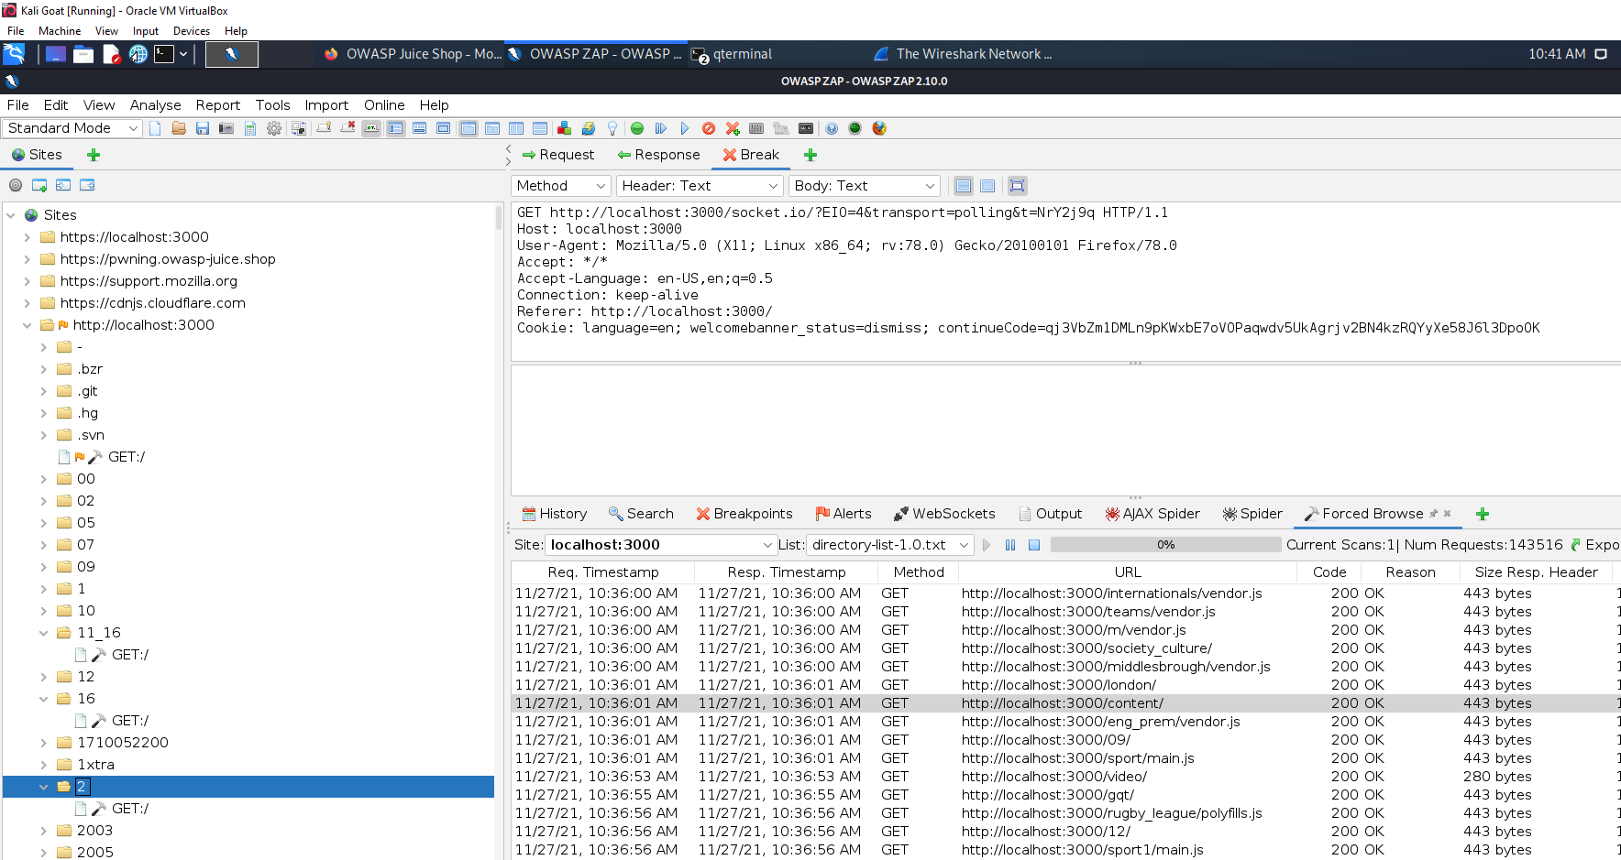1621x860 pixels.
Task: Stop the forced browse scan
Action: click(x=1034, y=545)
